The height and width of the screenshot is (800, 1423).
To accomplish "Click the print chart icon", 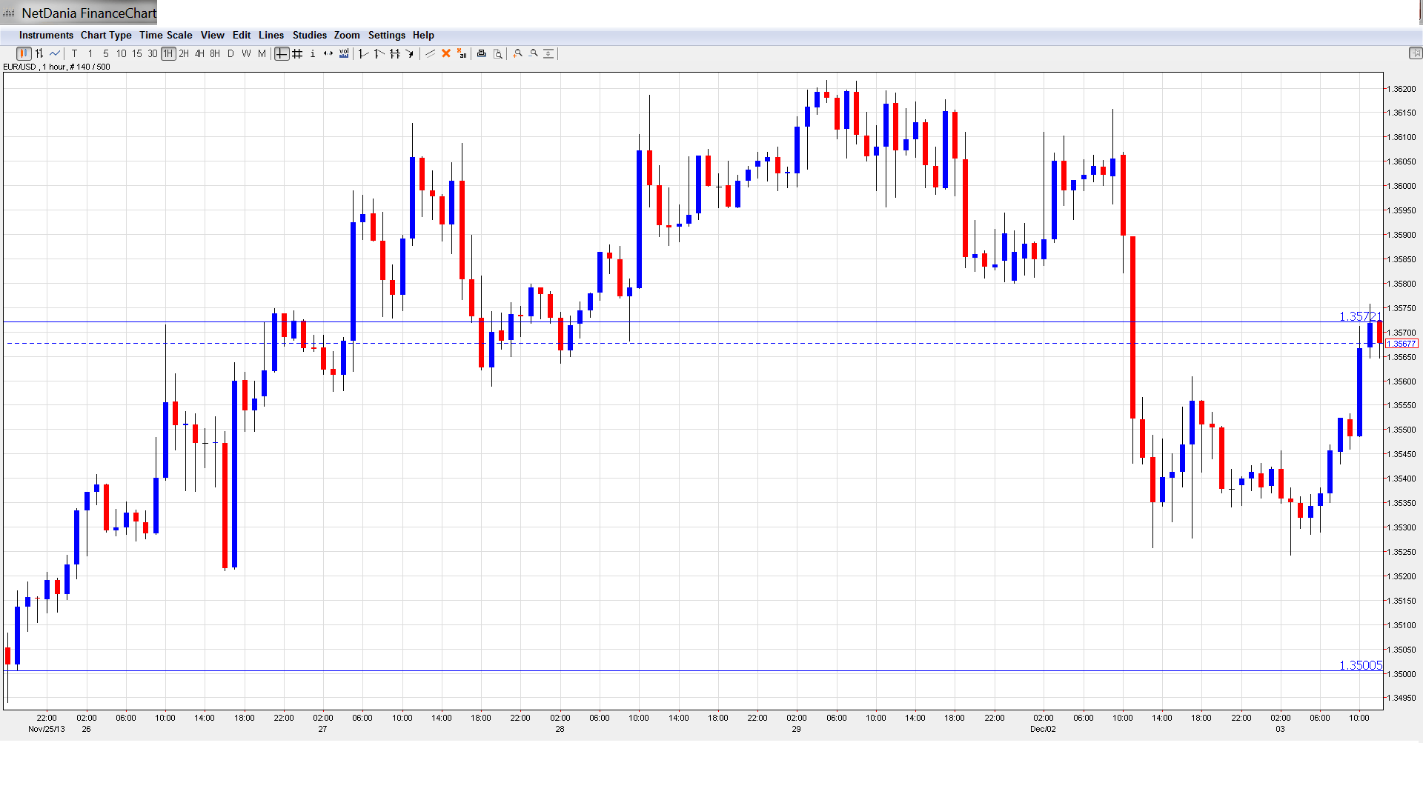I will tap(482, 53).
